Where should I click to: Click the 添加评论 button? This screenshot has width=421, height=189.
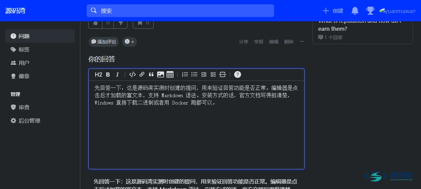[104, 42]
